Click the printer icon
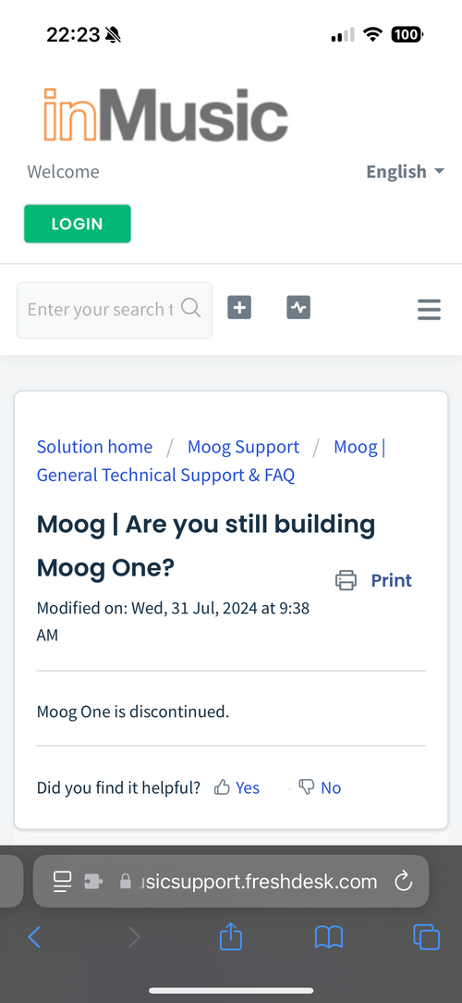 tap(346, 580)
